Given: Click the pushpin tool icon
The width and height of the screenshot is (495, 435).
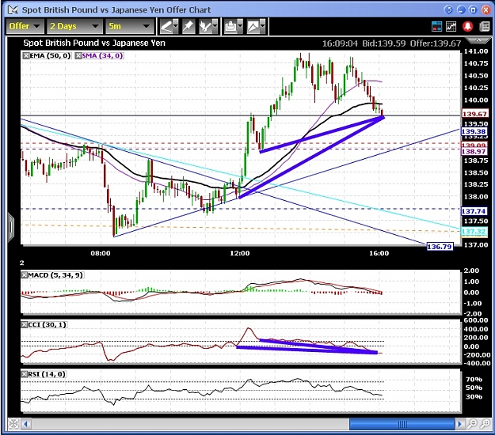Looking at the screenshot, I should point(188,26).
